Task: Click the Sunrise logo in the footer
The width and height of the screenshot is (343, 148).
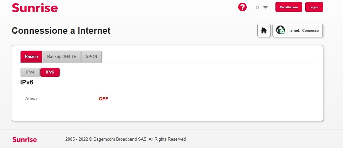Action: 24,139
